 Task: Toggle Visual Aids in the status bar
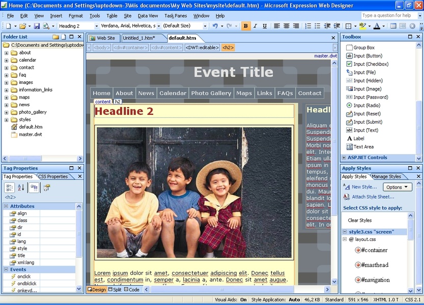click(x=231, y=300)
